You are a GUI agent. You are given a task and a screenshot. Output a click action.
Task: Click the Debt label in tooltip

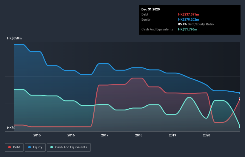[x=145, y=14]
